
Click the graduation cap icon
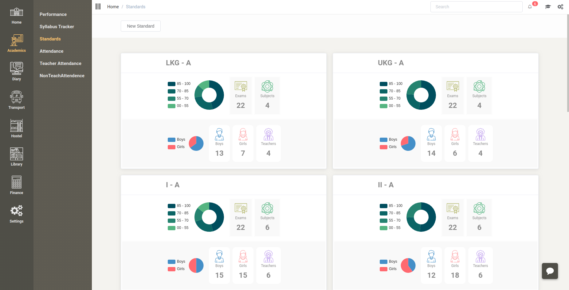[x=548, y=7]
